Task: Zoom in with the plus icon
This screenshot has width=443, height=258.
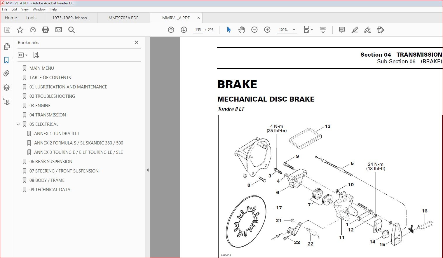Action: 267,30
